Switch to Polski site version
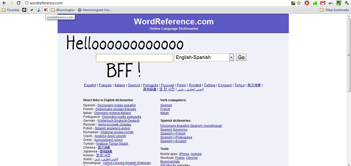The width and height of the screenshot is (351, 166). point(181,85)
